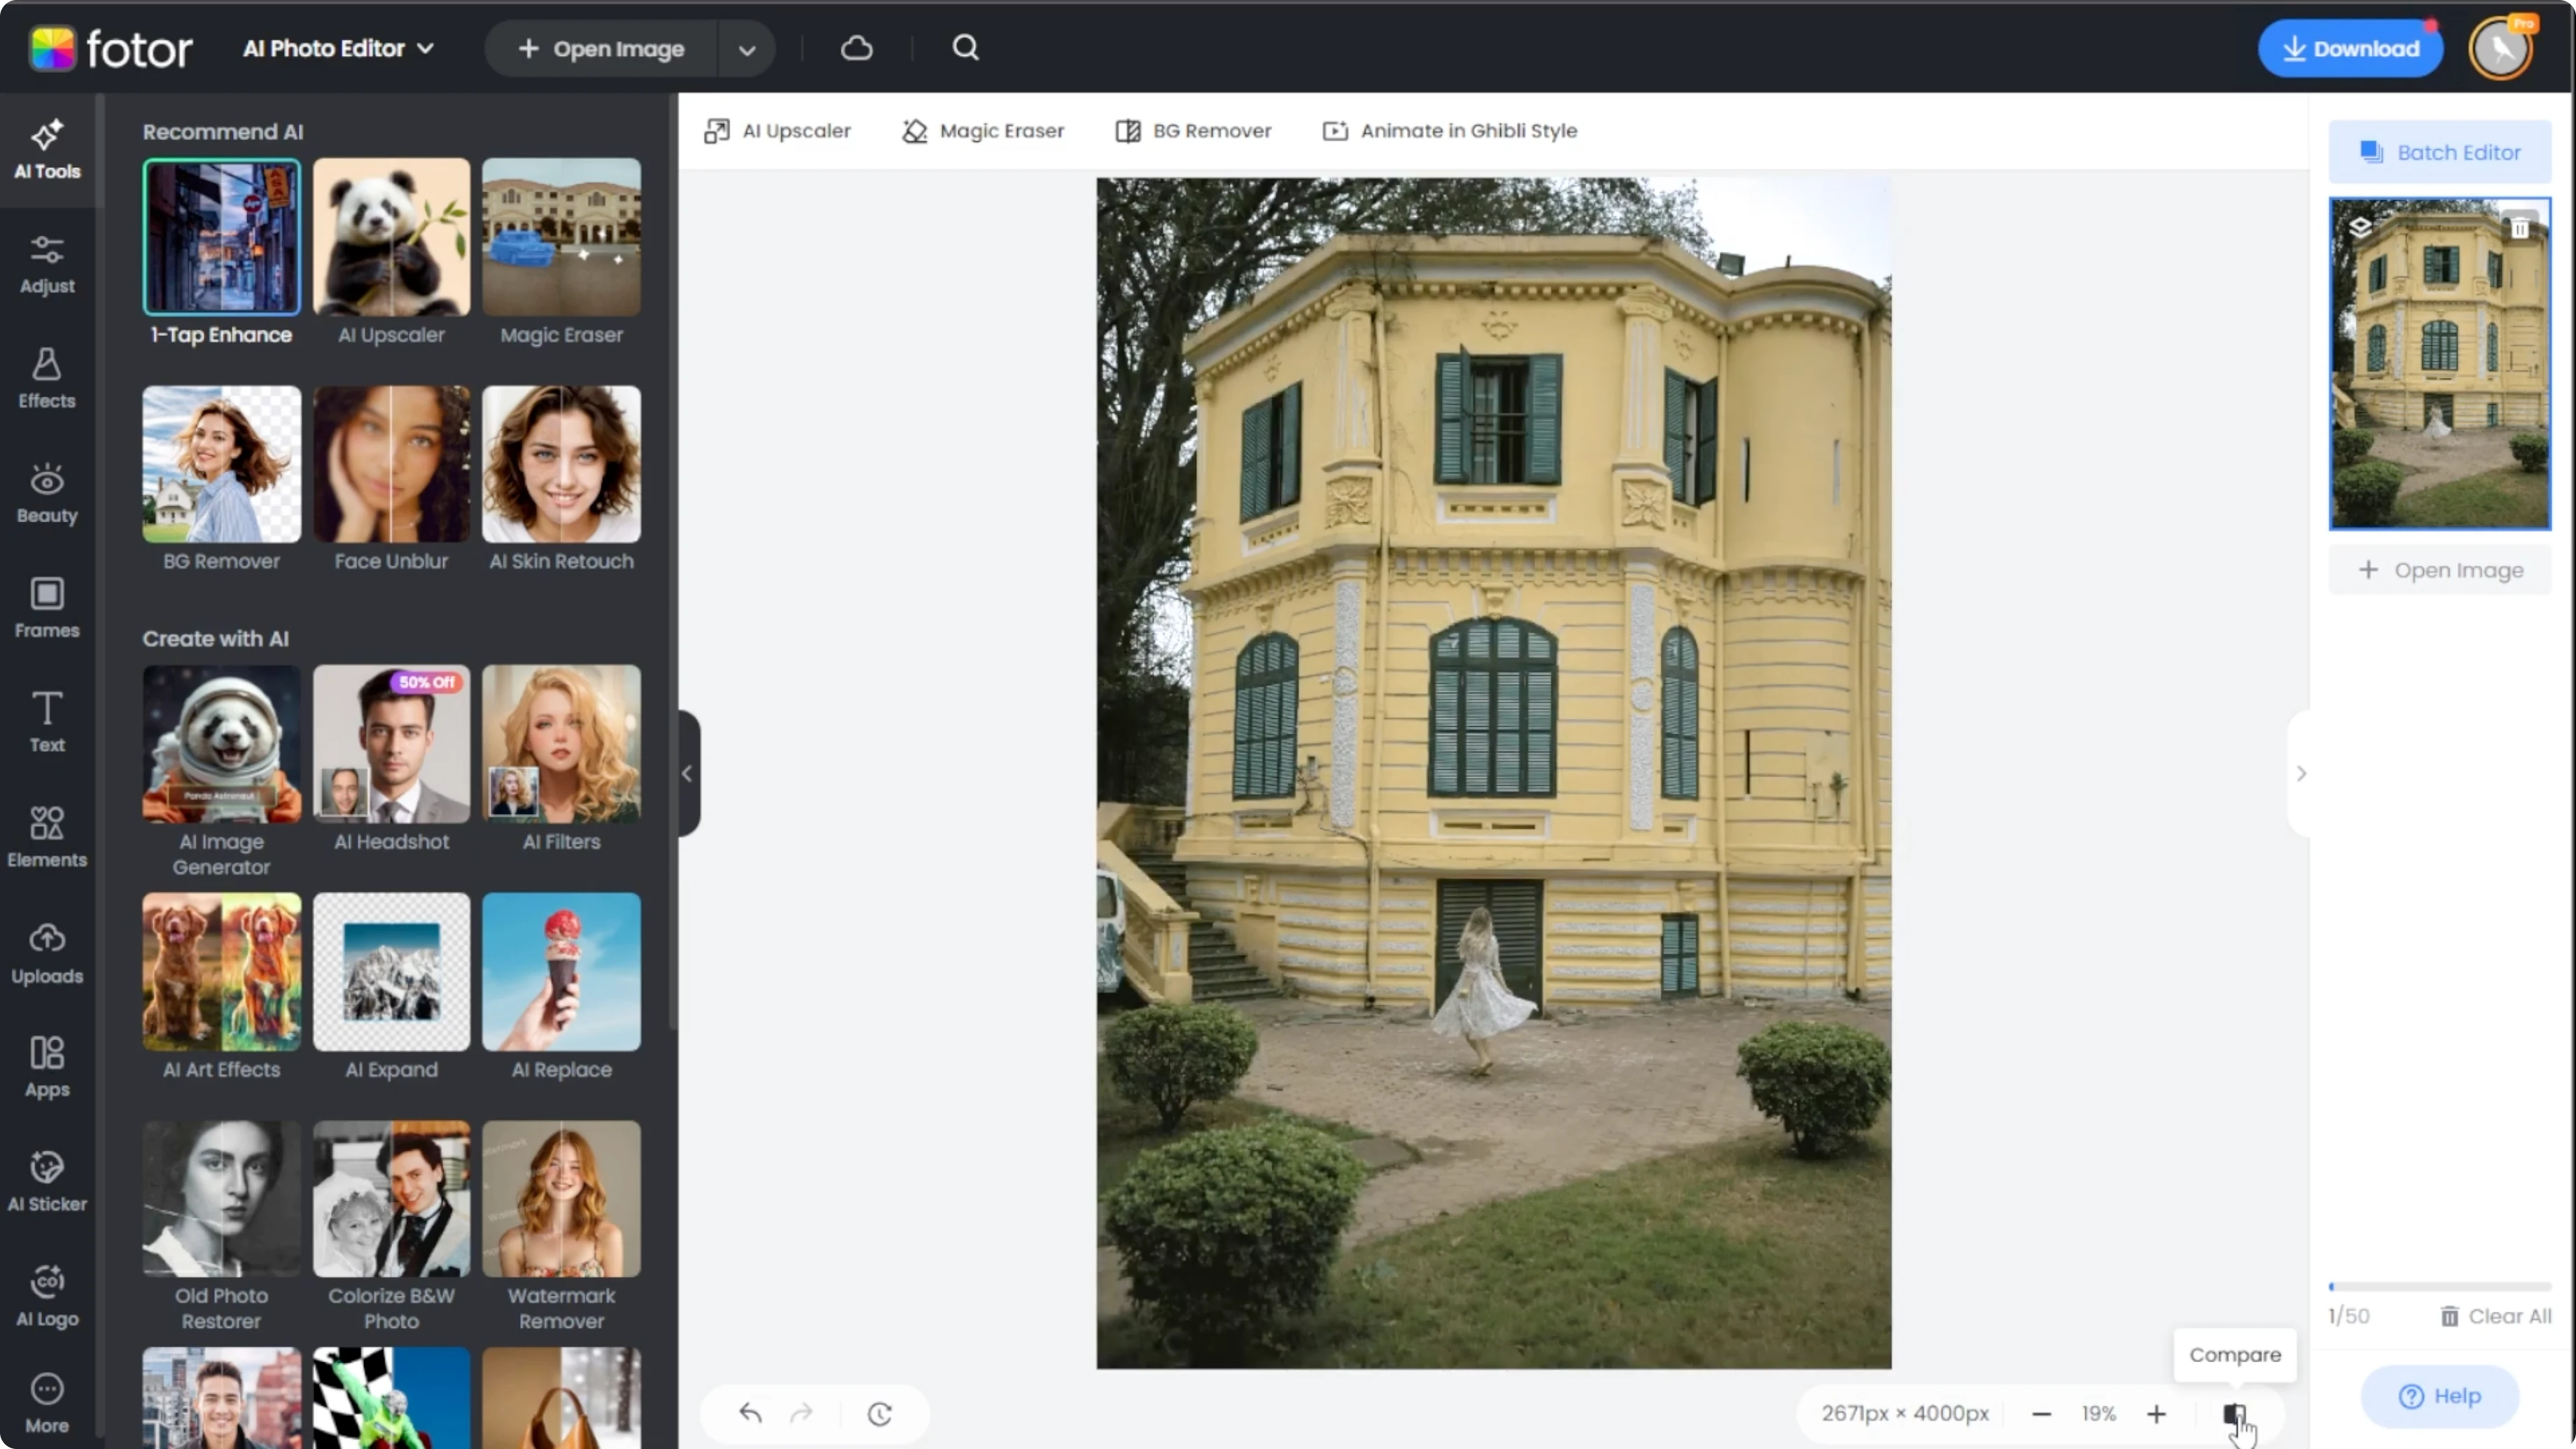Image resolution: width=2576 pixels, height=1449 pixels.
Task: Select the building image thumbnail
Action: [x=2439, y=364]
